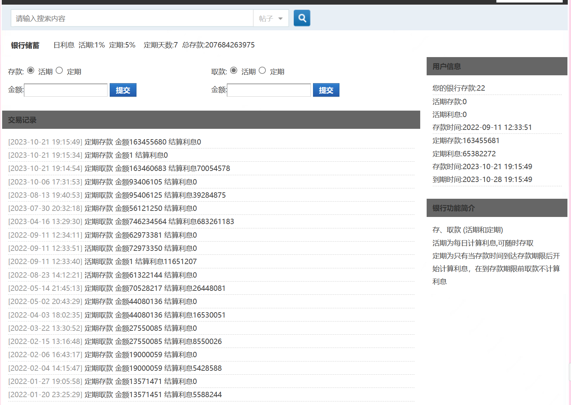Click the blue magnifier search icon
571x405 pixels.
click(x=302, y=18)
